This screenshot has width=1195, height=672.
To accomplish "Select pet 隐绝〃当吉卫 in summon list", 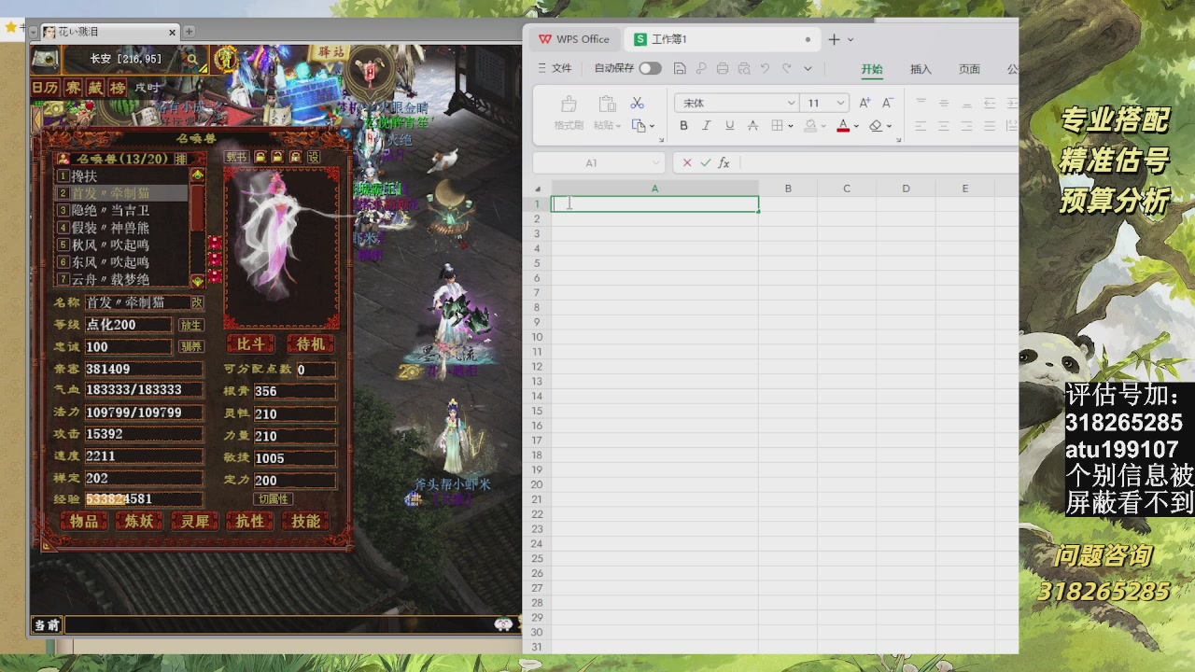I will [x=111, y=210].
